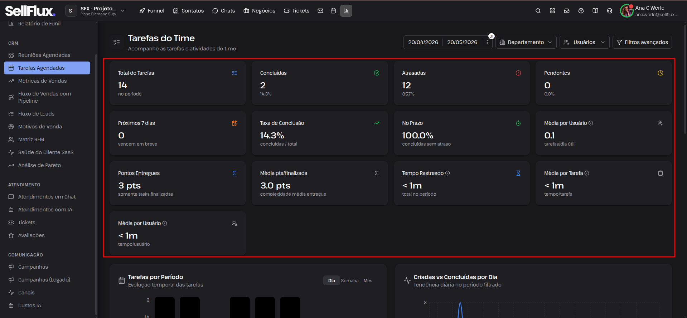
Task: Select the Dia chart view toggle
Action: pyautogui.click(x=332, y=281)
